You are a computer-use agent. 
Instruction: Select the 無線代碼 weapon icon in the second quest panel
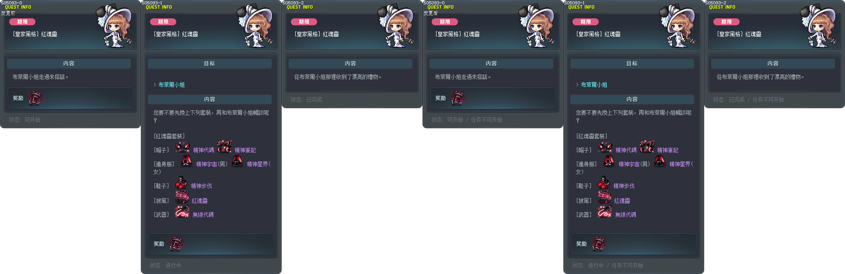182,212
